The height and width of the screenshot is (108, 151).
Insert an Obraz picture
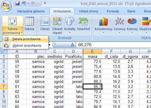[x=45, y=24]
